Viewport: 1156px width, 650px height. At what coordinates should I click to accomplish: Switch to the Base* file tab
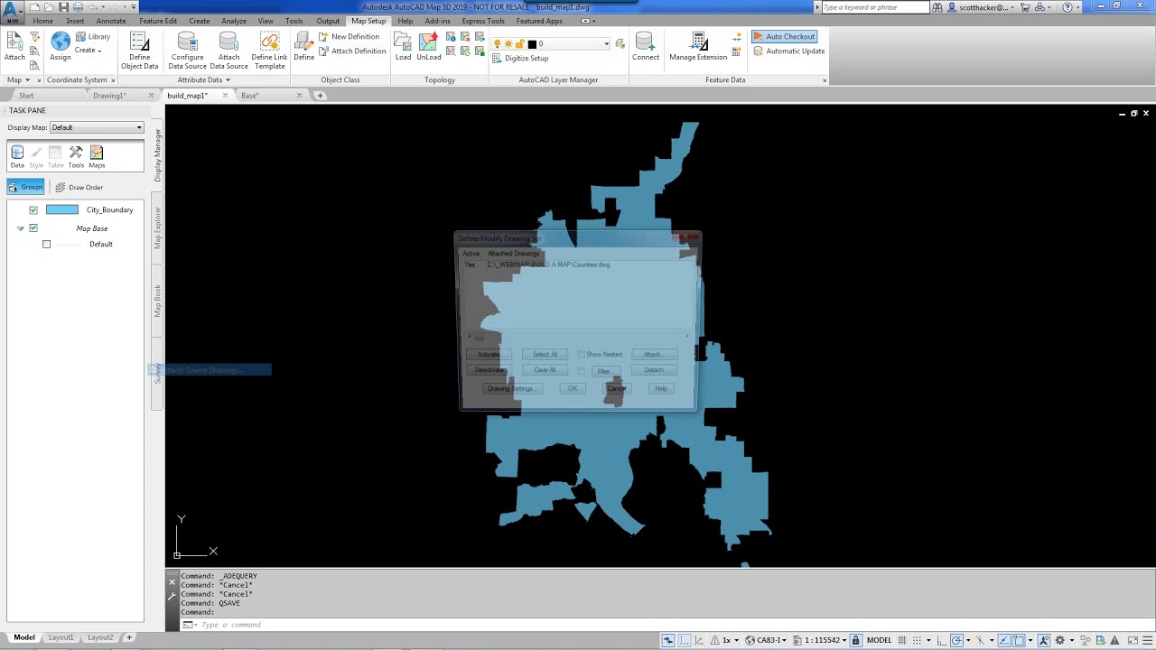coord(250,96)
